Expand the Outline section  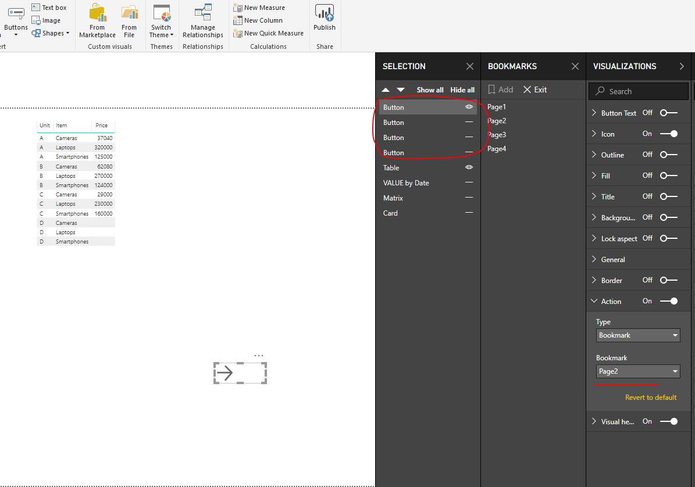point(594,155)
